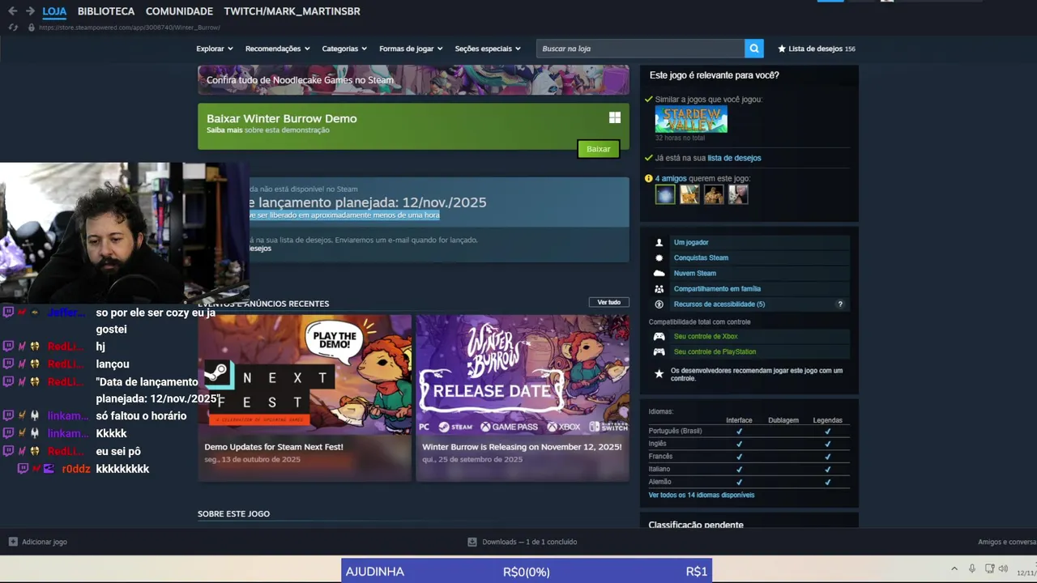
Task: Open third friend avatar thumbnail
Action: [x=714, y=194]
